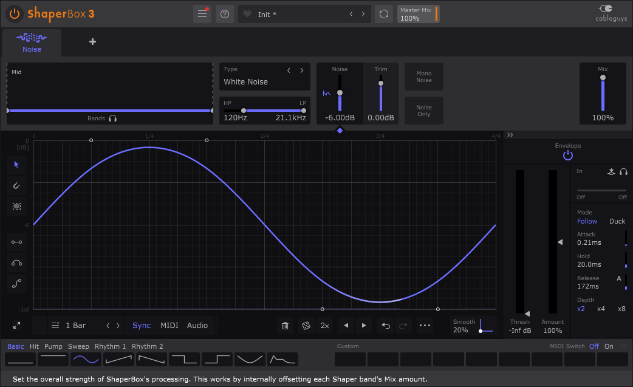Click the expand fullscreen arrows icon
This screenshot has height=387, width=633.
(x=16, y=326)
